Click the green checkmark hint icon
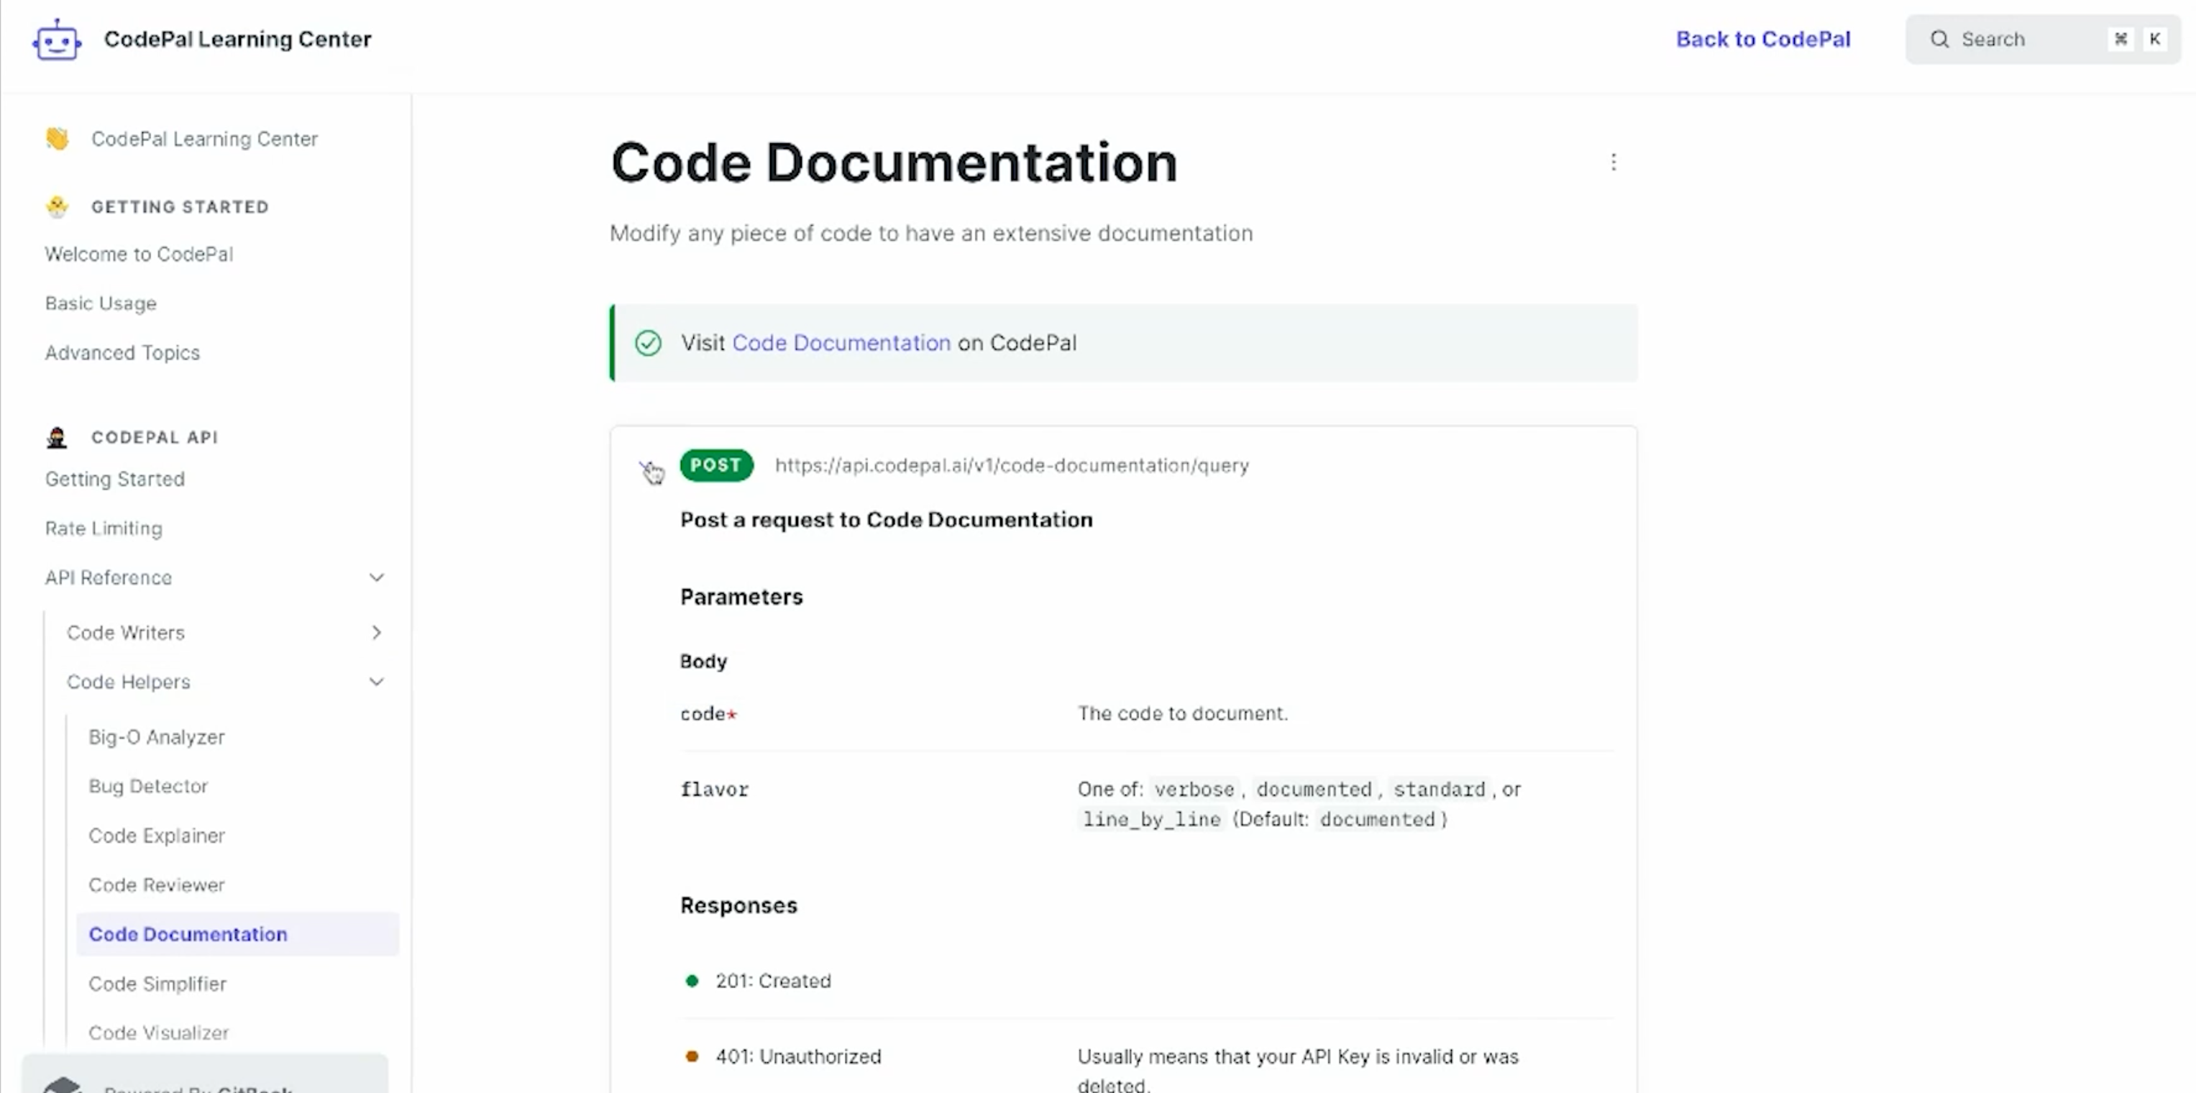The width and height of the screenshot is (2196, 1093). click(648, 344)
